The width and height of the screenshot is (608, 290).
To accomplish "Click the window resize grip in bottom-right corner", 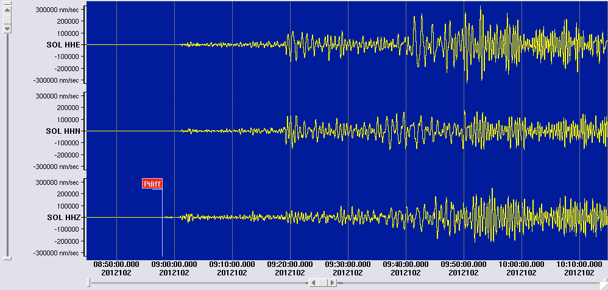I will [604, 286].
